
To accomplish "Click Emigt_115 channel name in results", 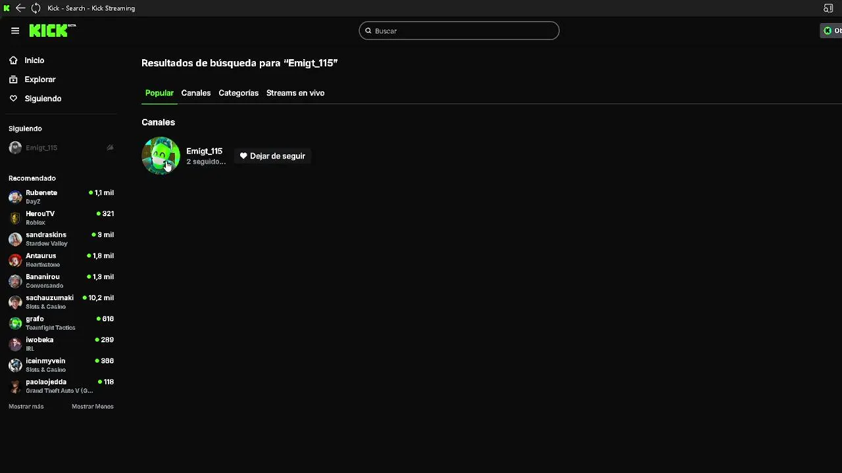I will (204, 151).
